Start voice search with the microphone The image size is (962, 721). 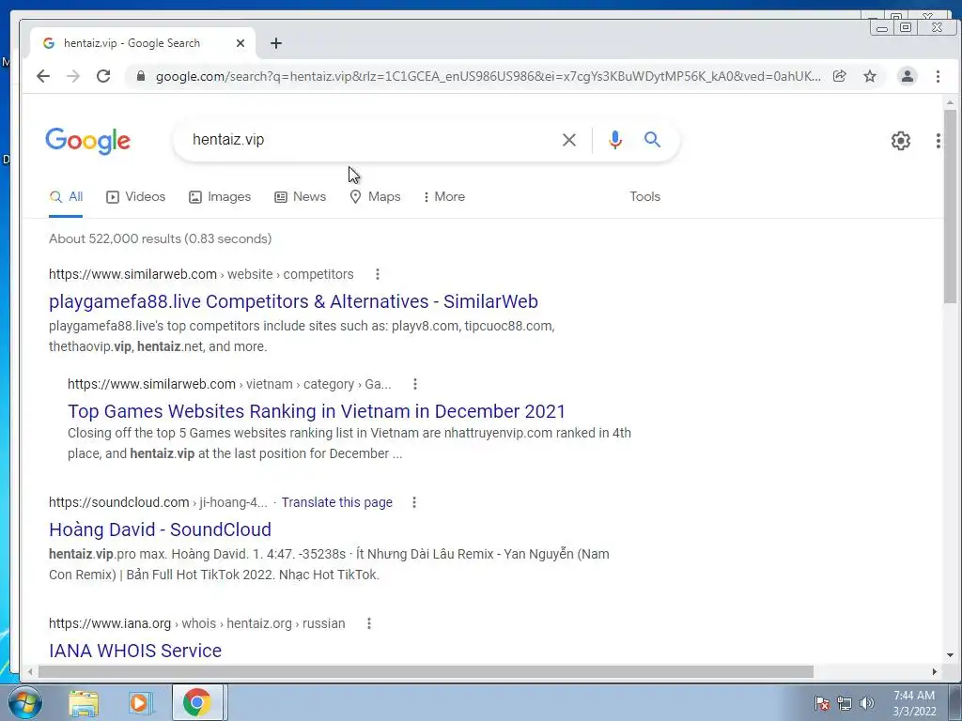pos(614,140)
